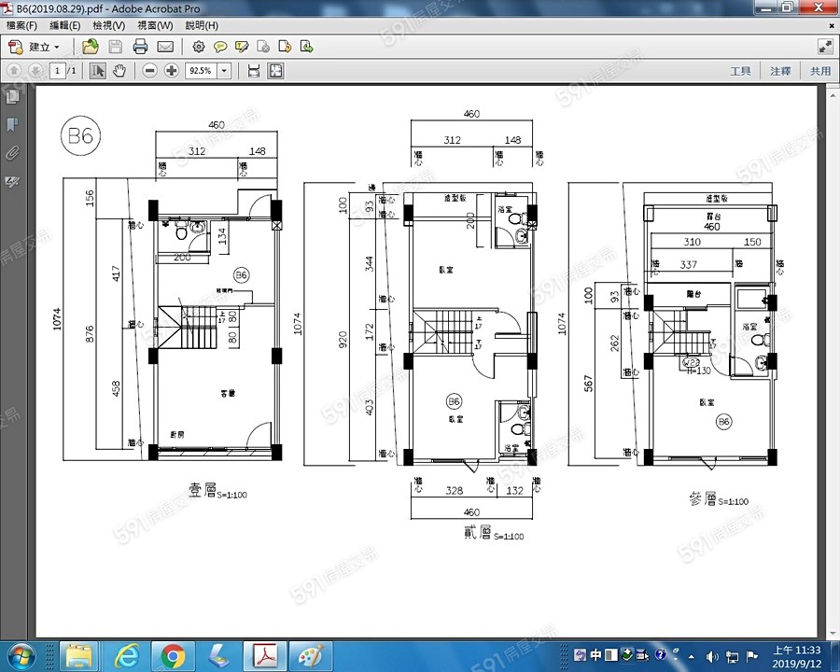Click the Open file folder icon
This screenshot has width=840, height=672.
pyautogui.click(x=91, y=47)
